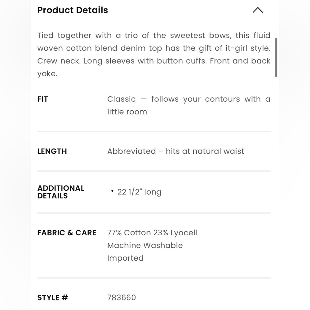Click the product description paragraph

pos(154,55)
